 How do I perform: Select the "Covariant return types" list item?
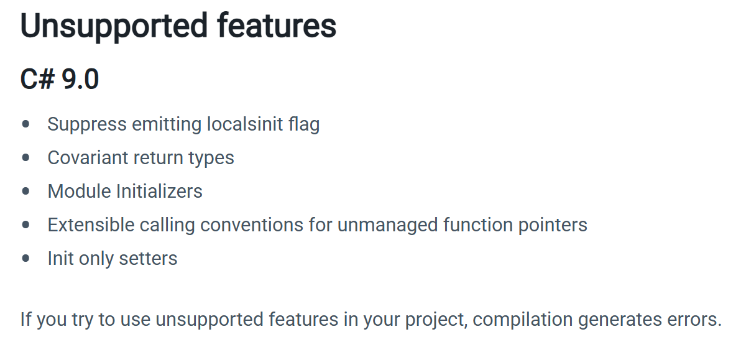(x=140, y=158)
